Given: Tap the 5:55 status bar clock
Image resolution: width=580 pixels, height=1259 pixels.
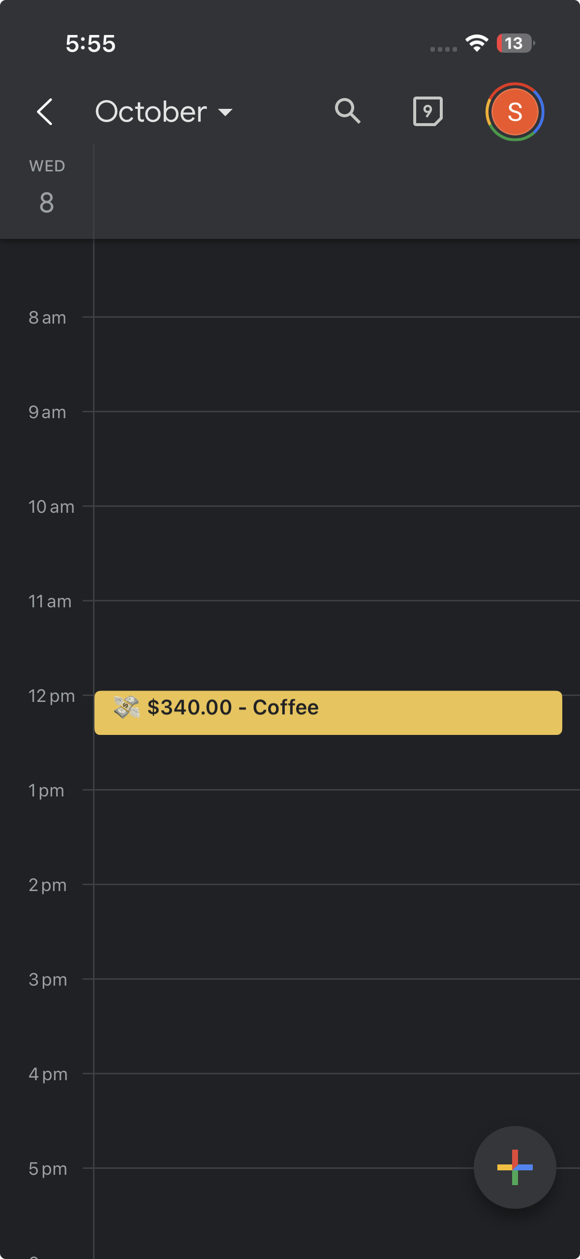Looking at the screenshot, I should click(x=91, y=43).
